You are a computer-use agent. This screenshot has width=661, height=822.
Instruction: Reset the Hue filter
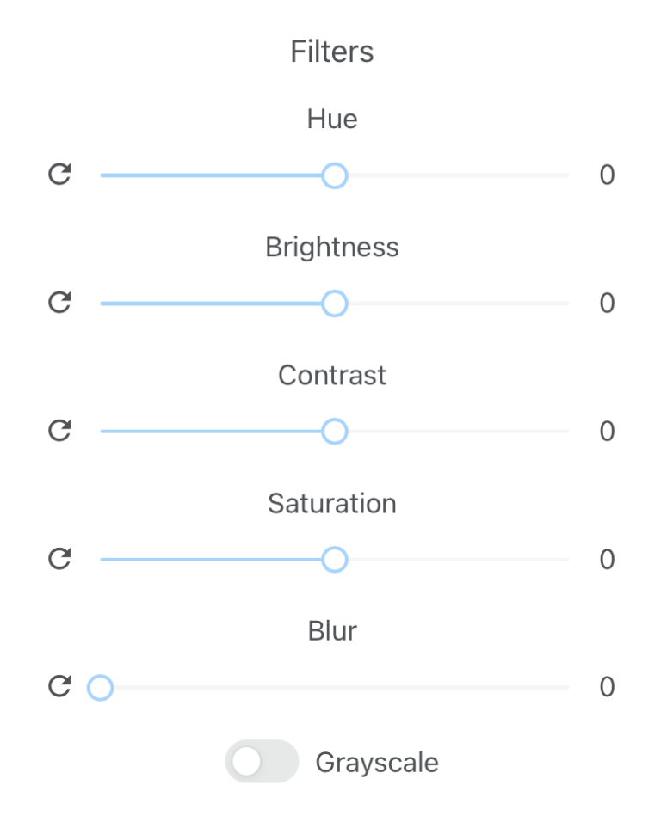(59, 175)
